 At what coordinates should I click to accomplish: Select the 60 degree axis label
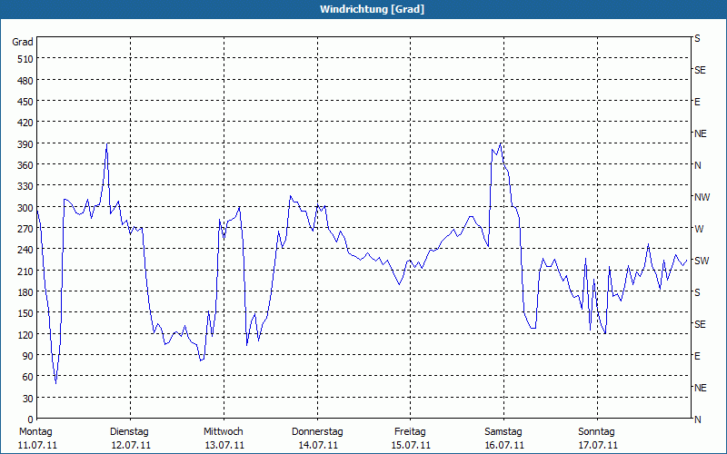click(28, 377)
